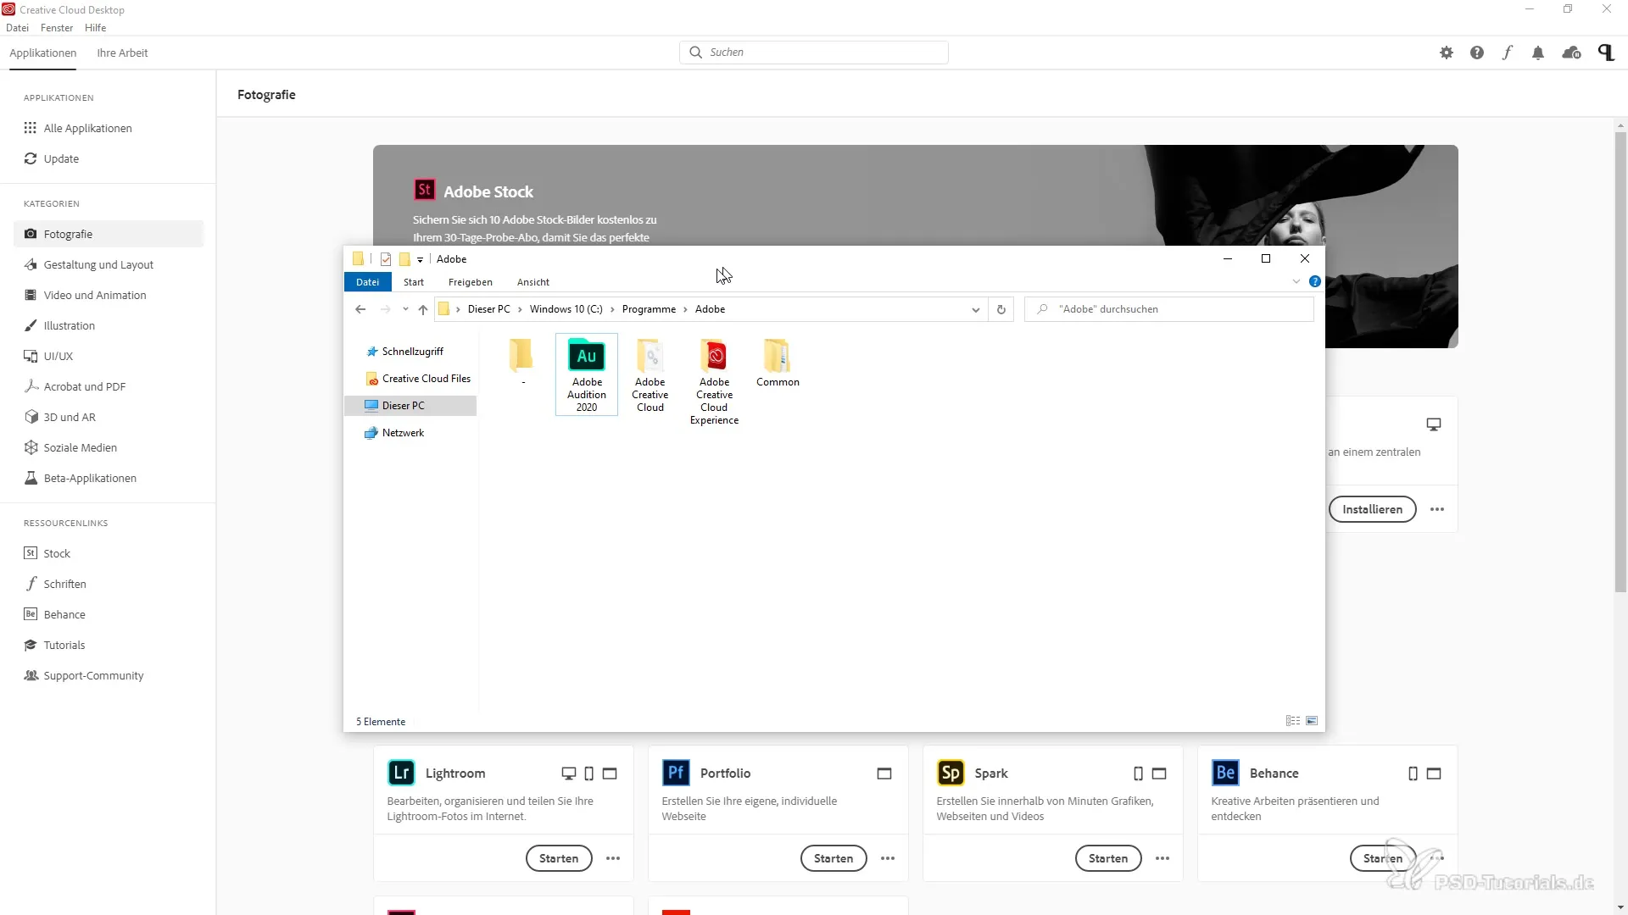
Task: Start Portfolio with Starten button
Action: (x=834, y=858)
